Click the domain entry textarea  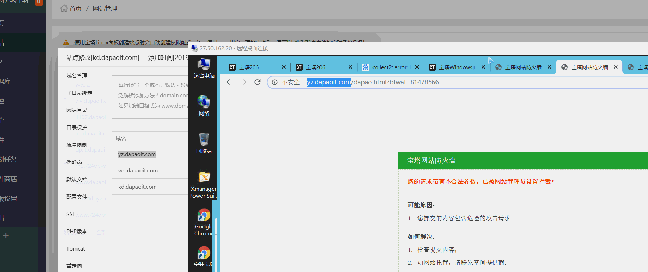point(150,97)
